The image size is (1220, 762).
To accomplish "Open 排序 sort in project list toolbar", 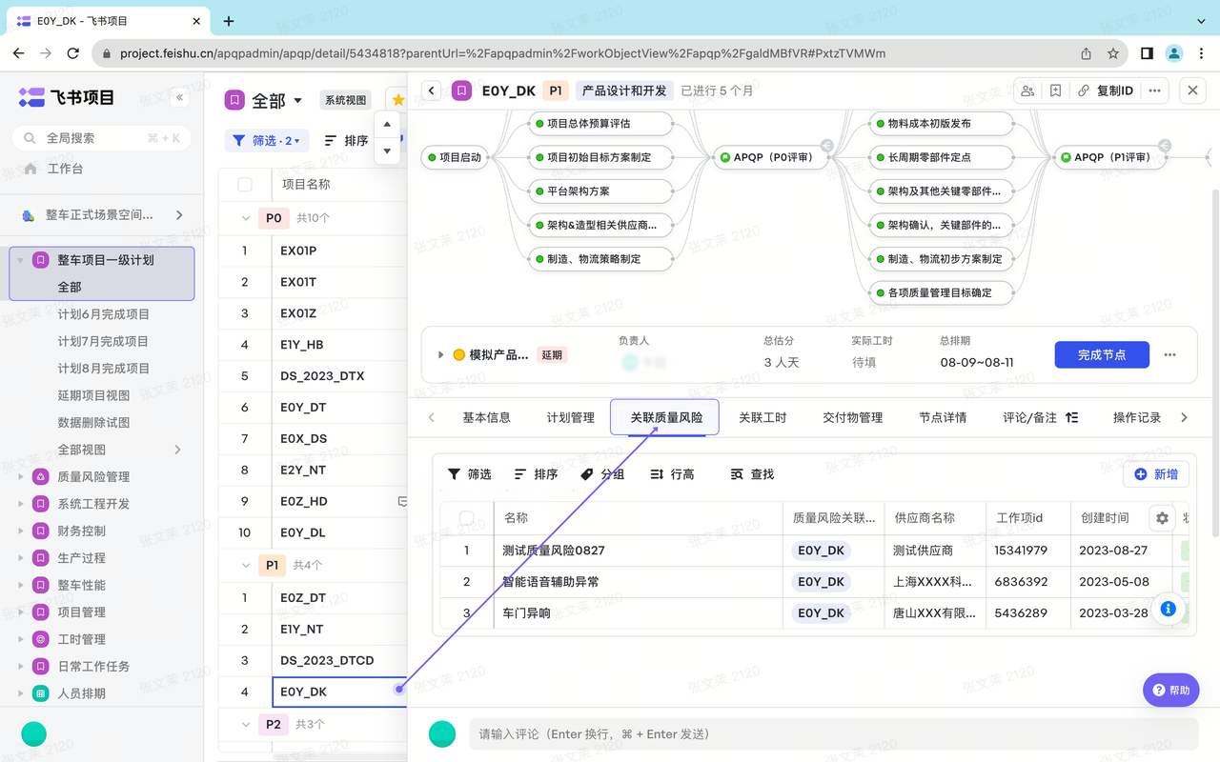I will click(x=346, y=140).
